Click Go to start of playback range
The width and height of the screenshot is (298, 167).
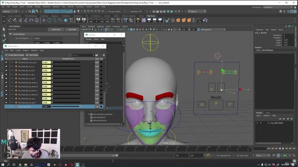tap(269, 148)
